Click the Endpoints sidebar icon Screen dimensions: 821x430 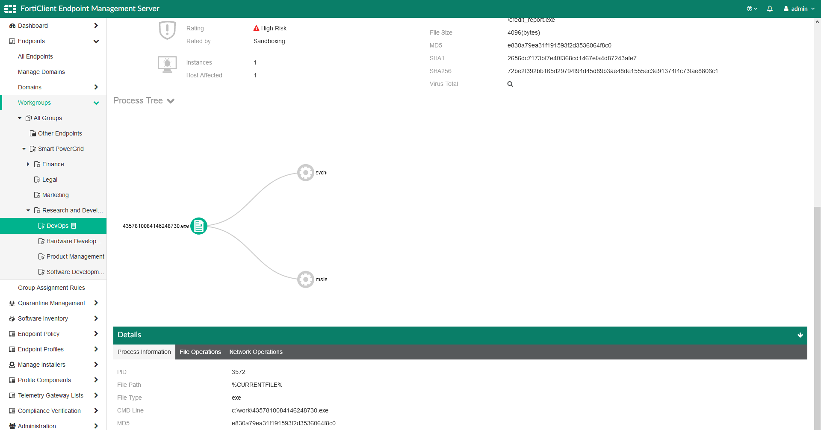12,41
